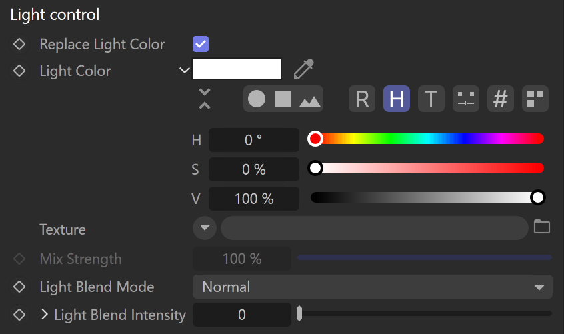Open the color mixer sliders icon
564x334 pixels.
(466, 99)
